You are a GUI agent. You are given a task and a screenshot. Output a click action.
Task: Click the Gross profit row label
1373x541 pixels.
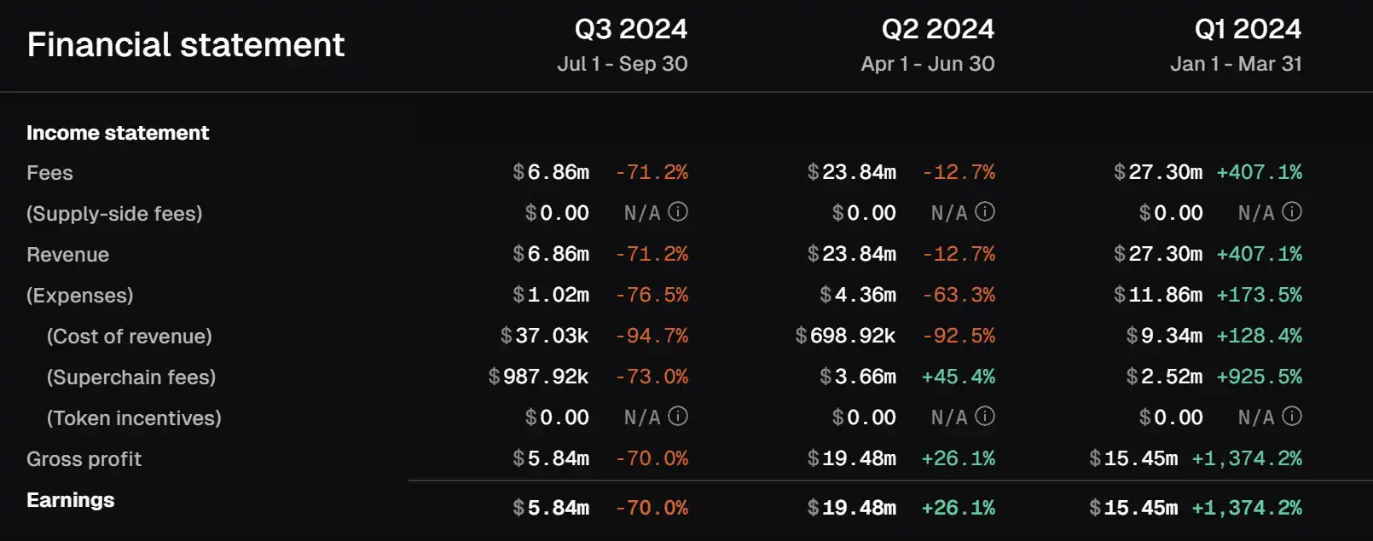point(84,459)
